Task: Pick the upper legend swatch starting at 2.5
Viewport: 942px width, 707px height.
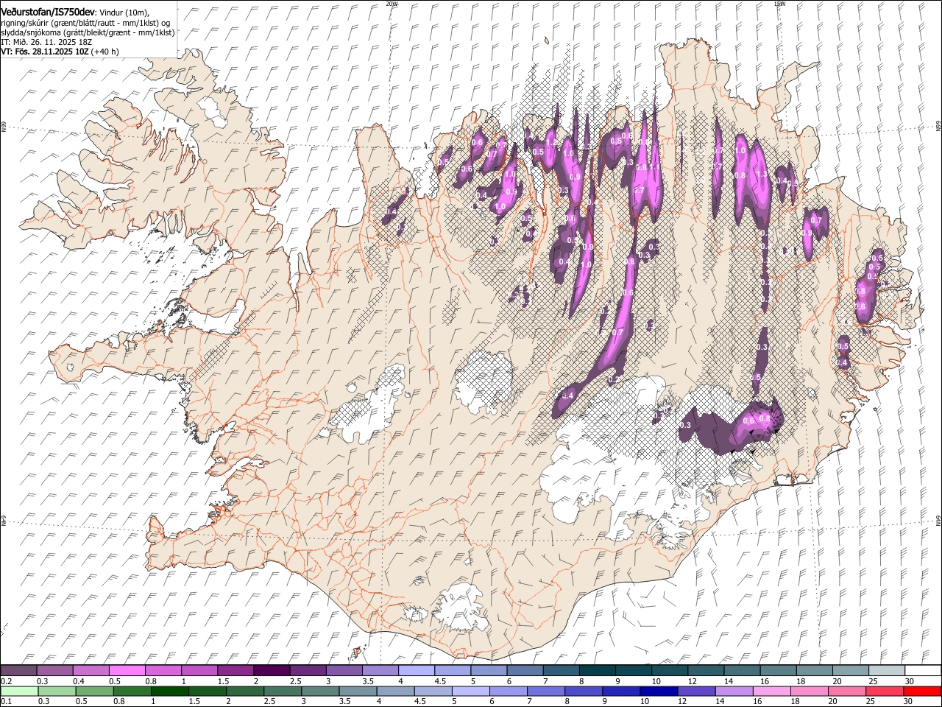Action: (308, 670)
